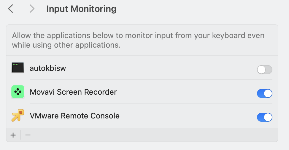Turn off VMware Remote Console toggle

tap(264, 117)
